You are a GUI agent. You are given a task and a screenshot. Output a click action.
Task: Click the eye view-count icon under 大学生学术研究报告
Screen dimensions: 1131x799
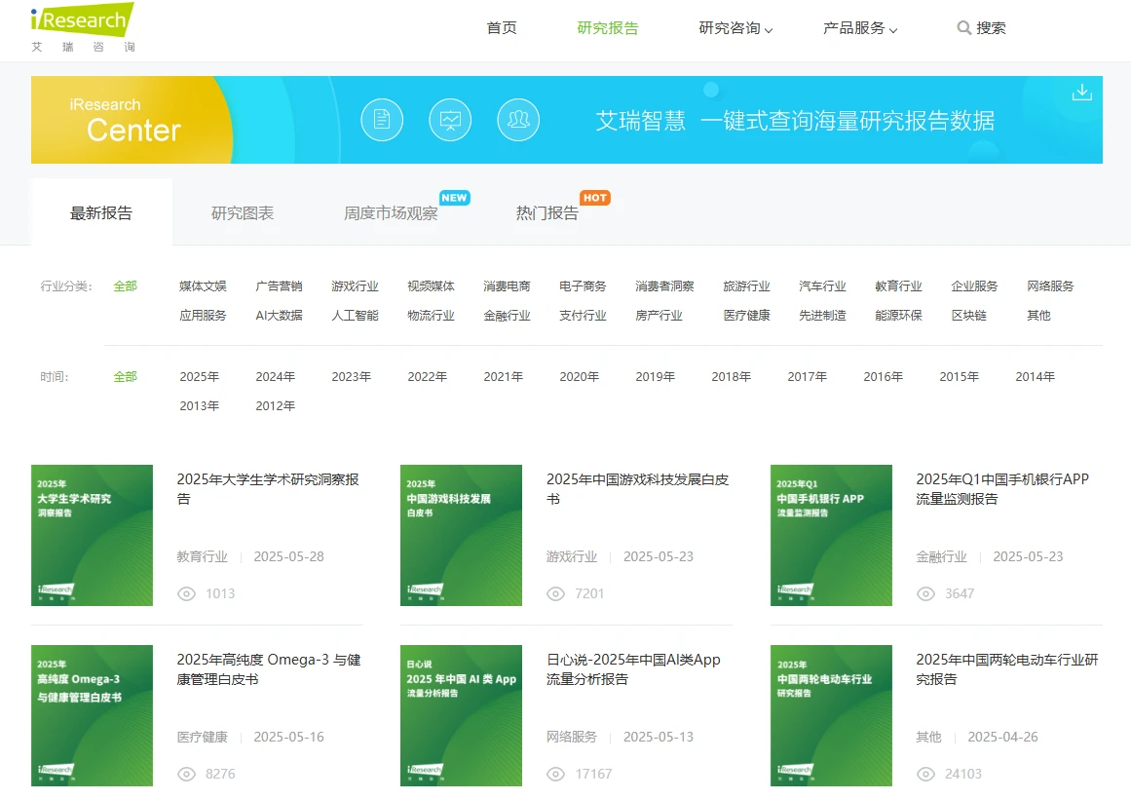tap(185, 593)
